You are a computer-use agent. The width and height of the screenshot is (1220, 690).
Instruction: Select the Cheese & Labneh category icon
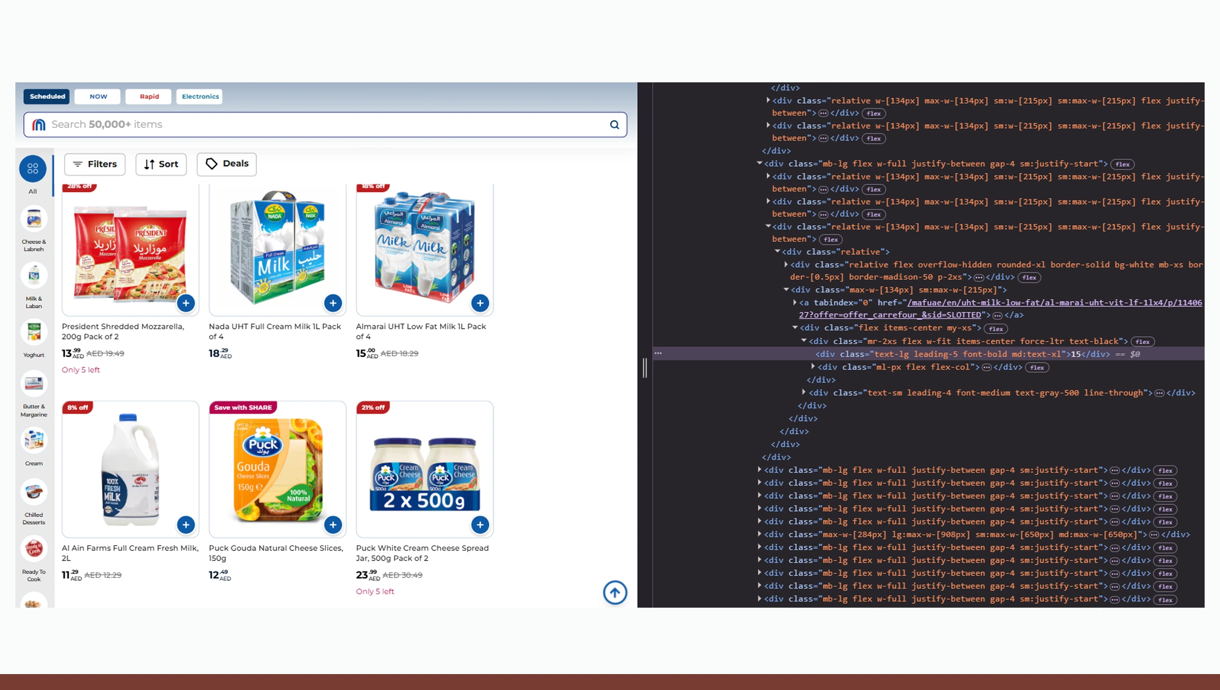coord(33,218)
